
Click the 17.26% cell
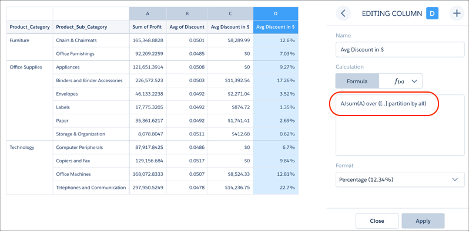276,80
